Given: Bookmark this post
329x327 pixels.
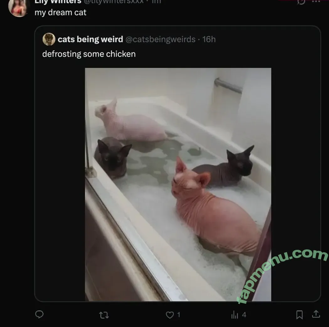Looking at the screenshot, I should coord(300,315).
